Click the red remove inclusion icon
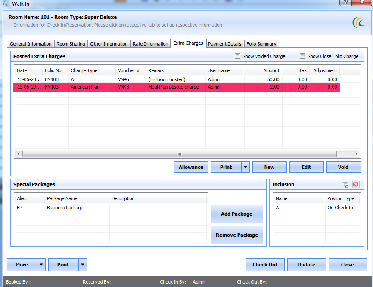The image size is (373, 287). point(356,184)
